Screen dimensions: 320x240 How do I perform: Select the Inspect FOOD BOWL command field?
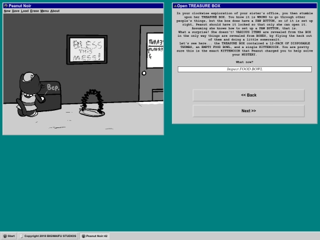pos(245,69)
